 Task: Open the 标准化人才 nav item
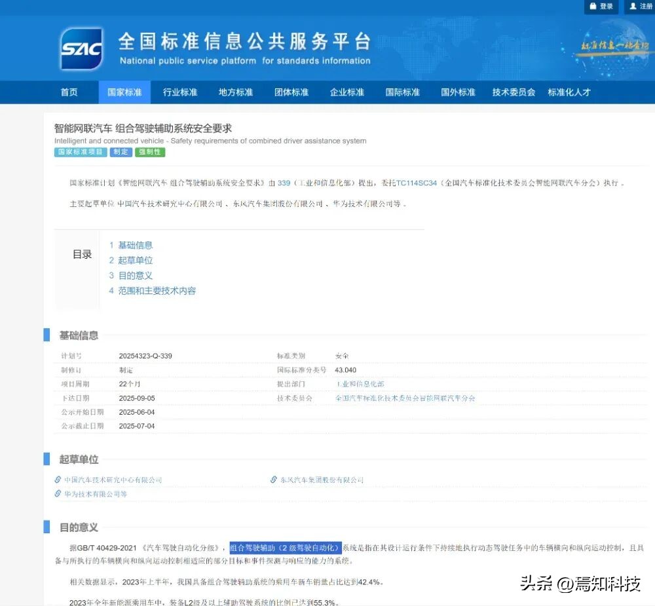[x=569, y=92]
